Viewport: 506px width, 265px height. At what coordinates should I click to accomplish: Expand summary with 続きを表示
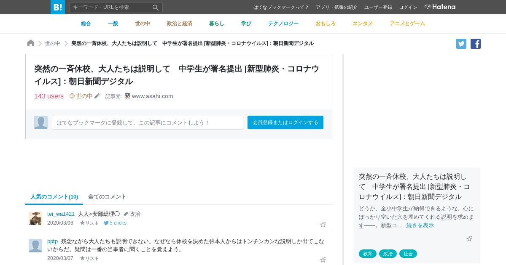tap(420, 225)
